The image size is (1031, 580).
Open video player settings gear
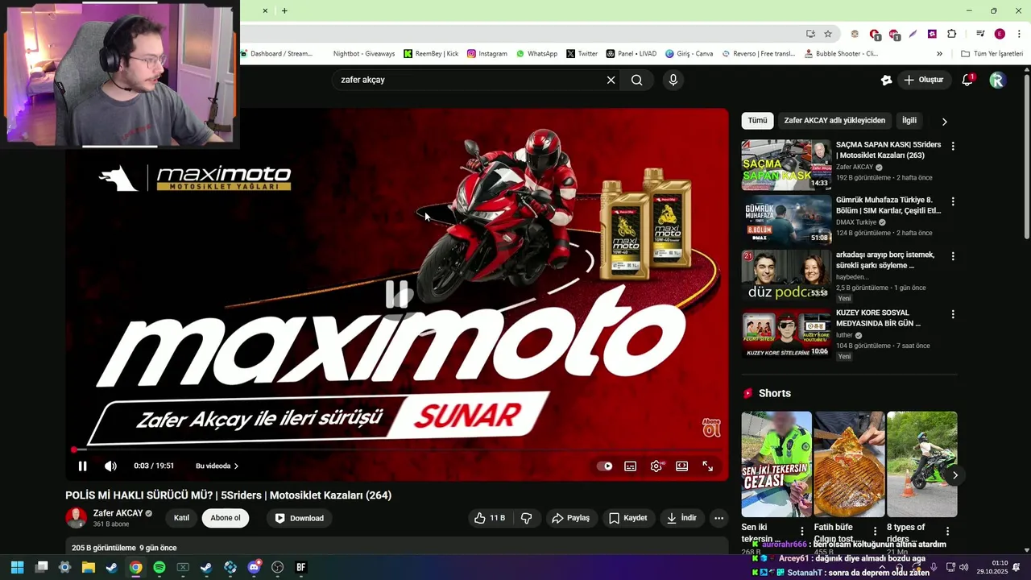pos(656,466)
